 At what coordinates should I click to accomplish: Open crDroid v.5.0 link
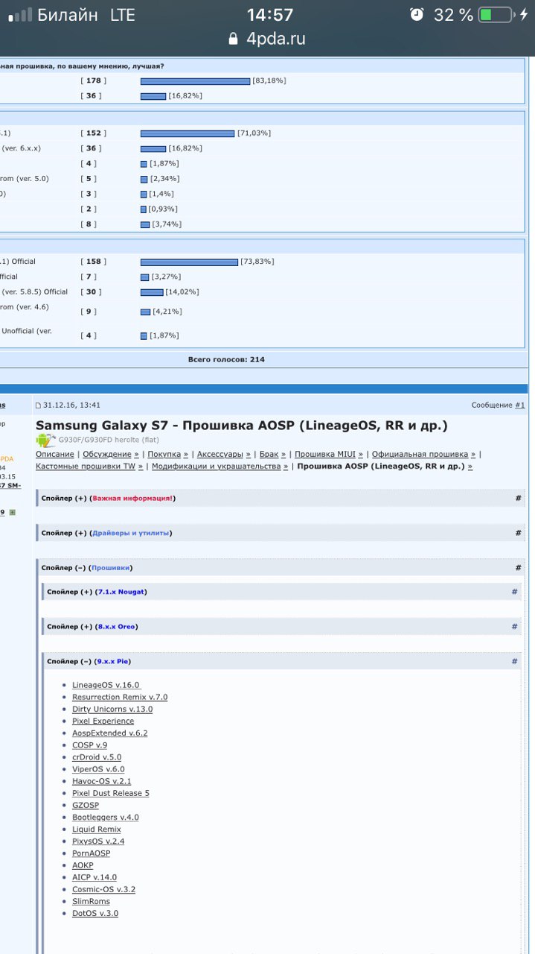[x=97, y=756]
